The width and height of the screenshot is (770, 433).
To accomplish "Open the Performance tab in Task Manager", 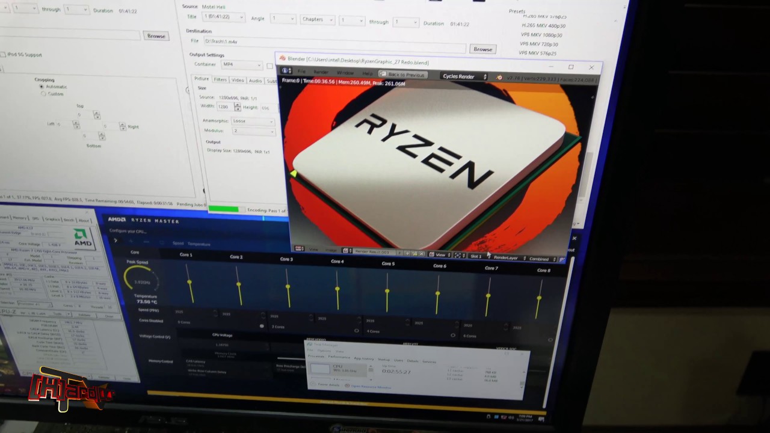I will pos(339,357).
